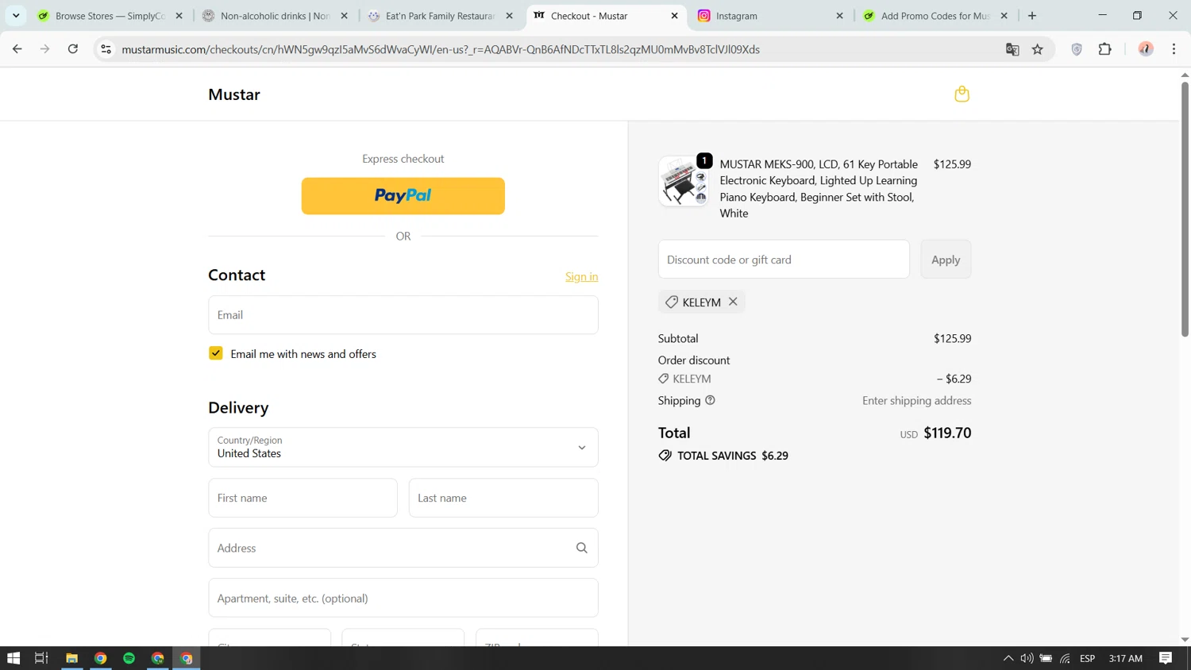Open the Google Translate page icon
This screenshot has height=670, width=1191.
1012,49
